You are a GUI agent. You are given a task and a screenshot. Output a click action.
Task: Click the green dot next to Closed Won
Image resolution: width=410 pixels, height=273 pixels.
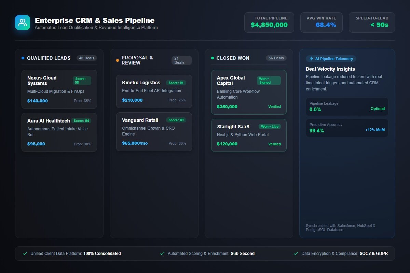click(213, 58)
